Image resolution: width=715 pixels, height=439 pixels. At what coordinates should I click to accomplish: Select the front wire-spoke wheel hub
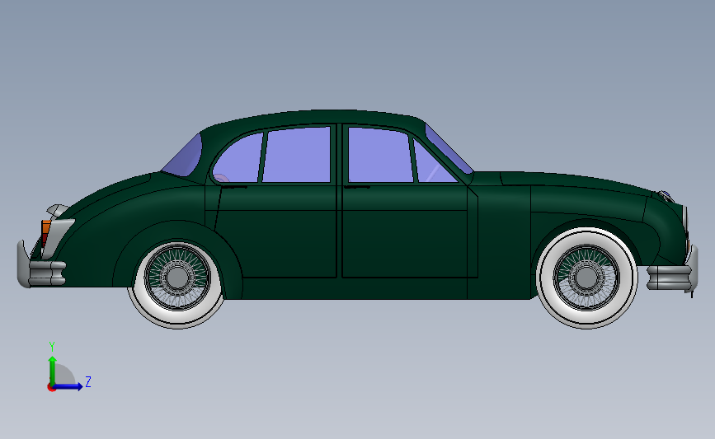pos(586,277)
